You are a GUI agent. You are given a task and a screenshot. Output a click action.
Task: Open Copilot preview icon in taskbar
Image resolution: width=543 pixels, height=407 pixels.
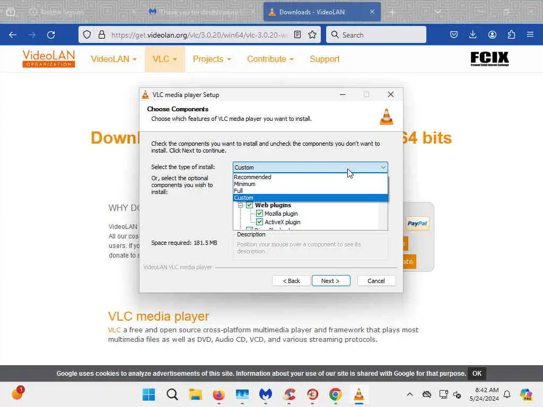pyautogui.click(x=526, y=394)
